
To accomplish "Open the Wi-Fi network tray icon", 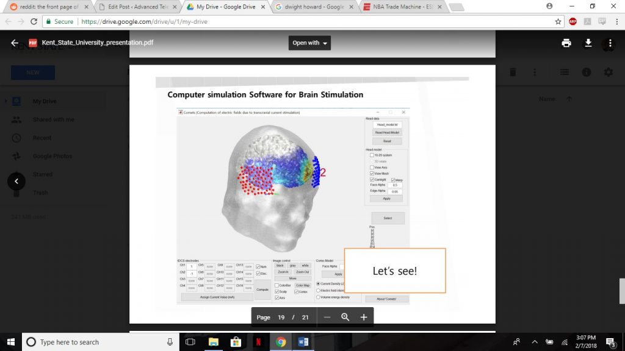I will coord(565,342).
